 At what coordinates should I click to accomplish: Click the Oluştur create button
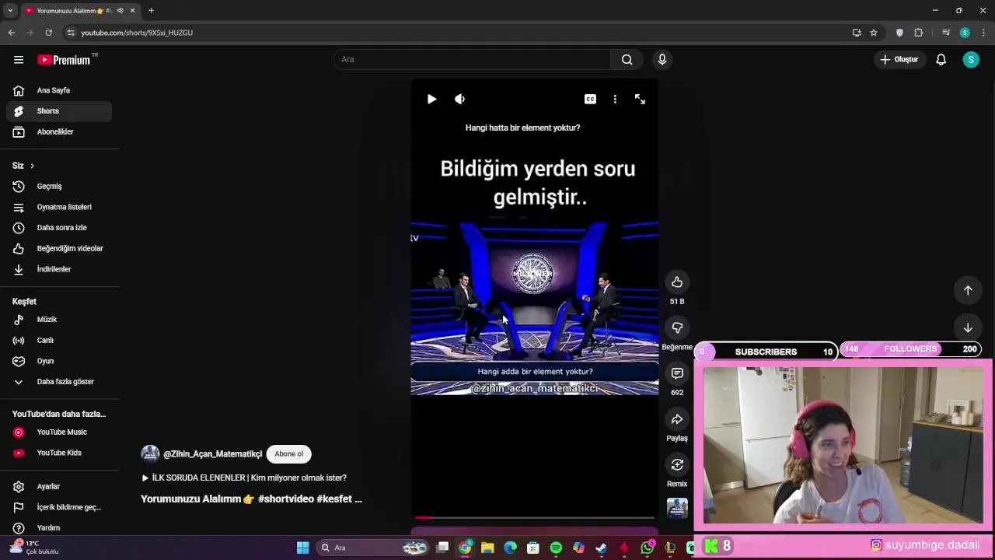899,60
